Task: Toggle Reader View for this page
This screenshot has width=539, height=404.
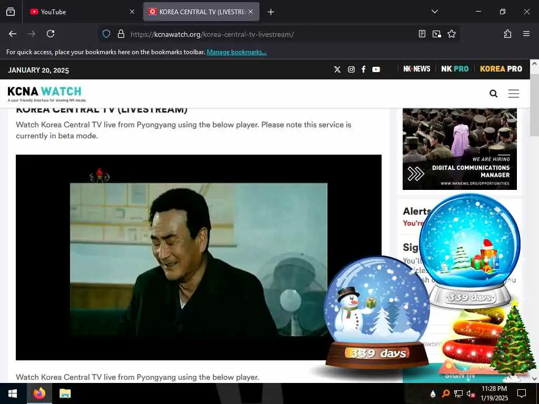Action: coord(422,34)
